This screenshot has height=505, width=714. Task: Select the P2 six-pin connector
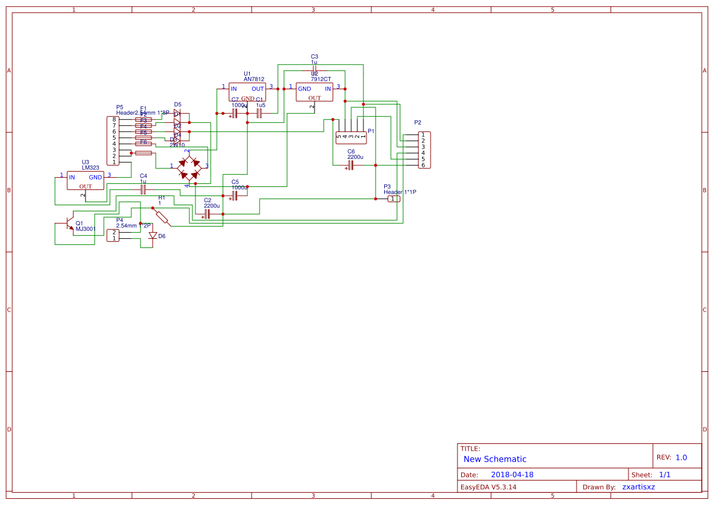(424, 150)
